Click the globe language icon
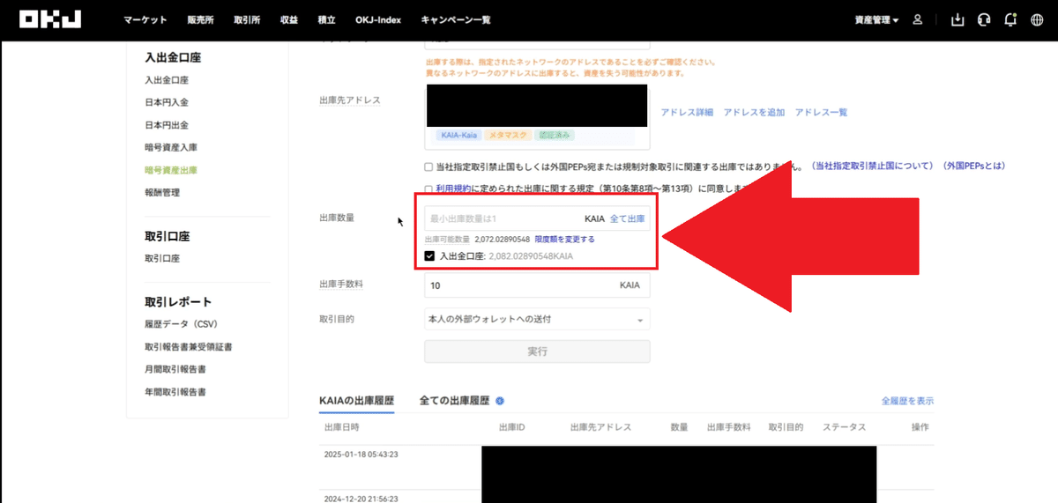The height and width of the screenshot is (503, 1058). [1037, 19]
